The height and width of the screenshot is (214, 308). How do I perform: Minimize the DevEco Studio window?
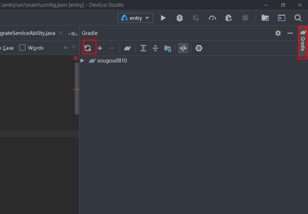point(266,5)
